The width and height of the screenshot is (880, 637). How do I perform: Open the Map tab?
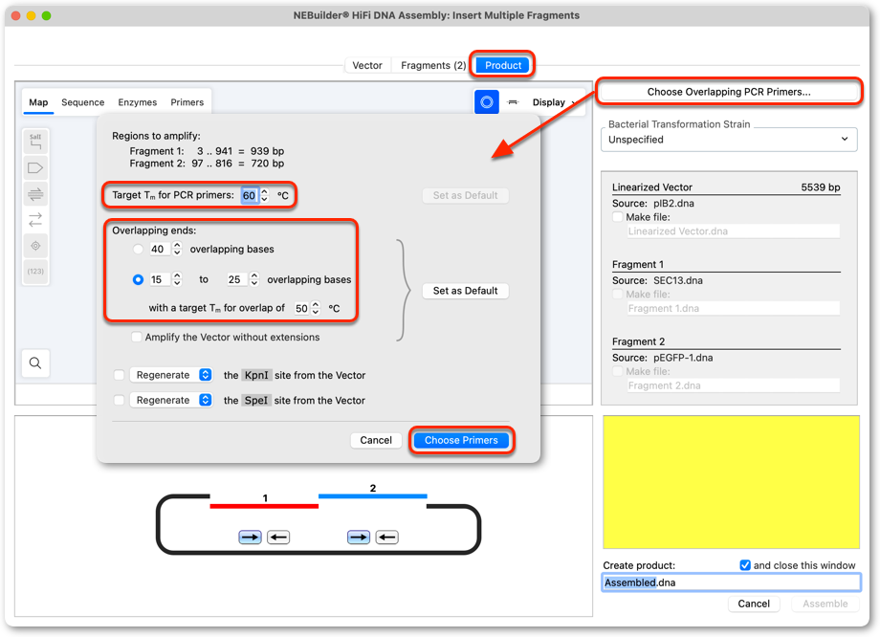[38, 102]
